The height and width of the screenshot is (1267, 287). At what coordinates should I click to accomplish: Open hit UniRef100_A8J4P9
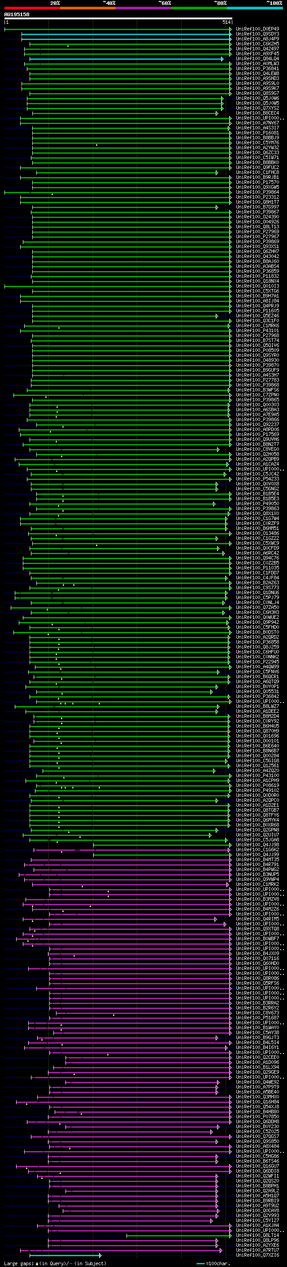tap(257, 39)
